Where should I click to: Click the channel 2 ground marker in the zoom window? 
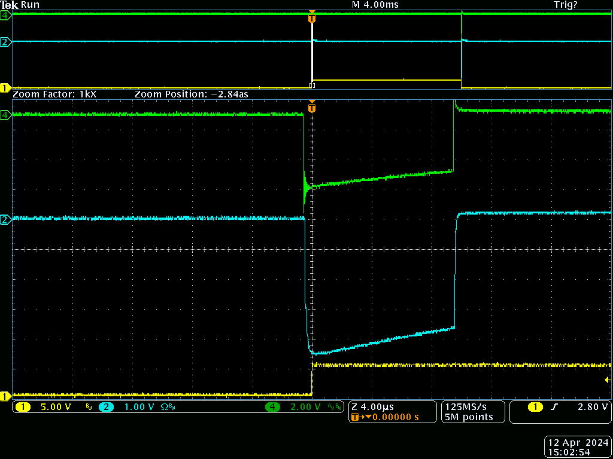tap(5, 219)
